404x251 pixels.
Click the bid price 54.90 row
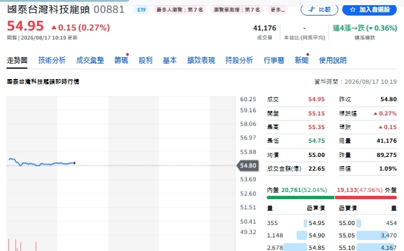(x=296, y=235)
